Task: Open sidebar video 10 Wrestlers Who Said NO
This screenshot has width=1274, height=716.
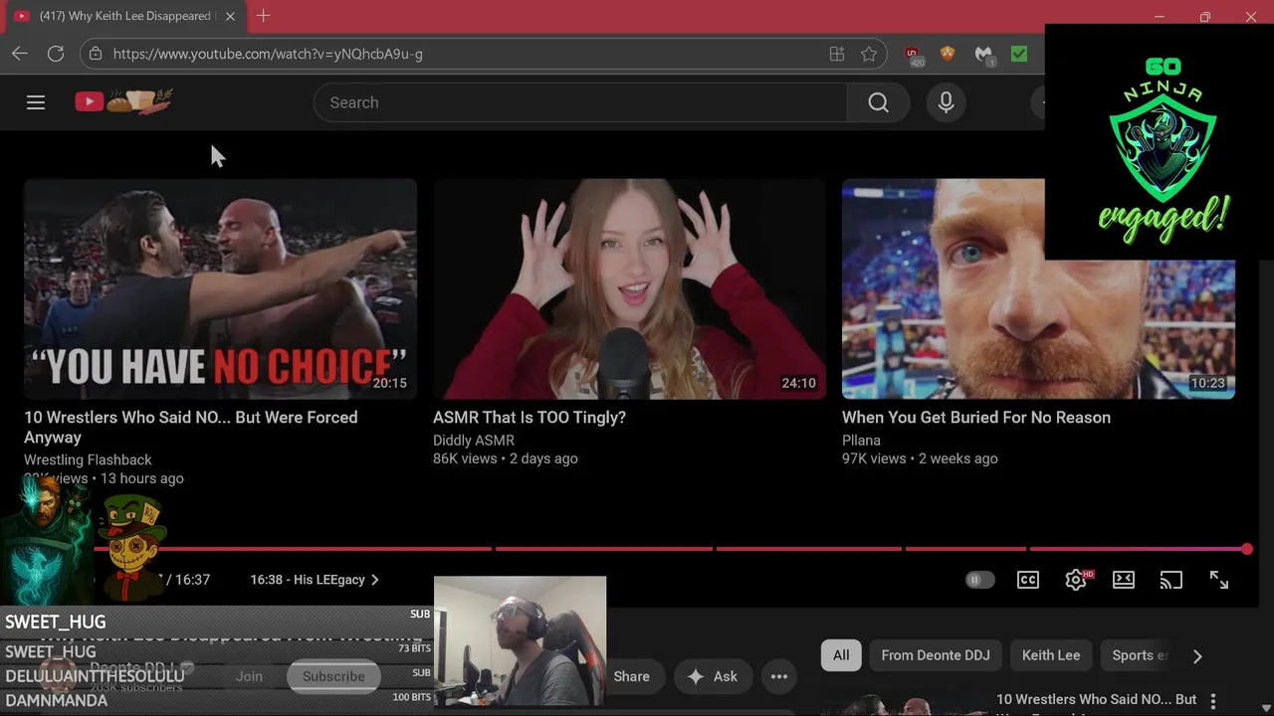Action: point(1096,700)
